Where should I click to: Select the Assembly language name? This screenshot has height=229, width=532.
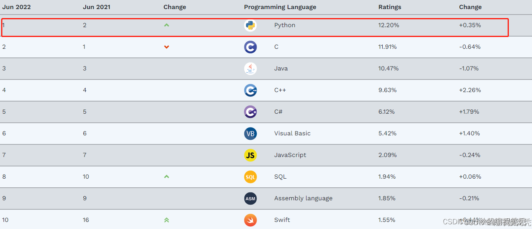[x=303, y=198]
